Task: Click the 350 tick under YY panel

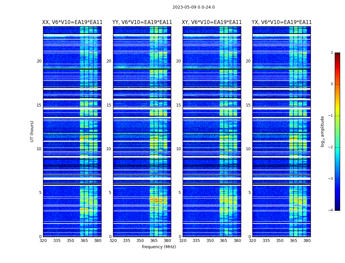Action: click(140, 241)
